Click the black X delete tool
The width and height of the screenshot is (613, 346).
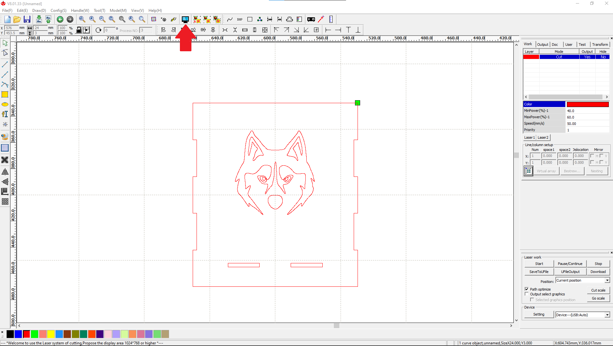(x=5, y=160)
